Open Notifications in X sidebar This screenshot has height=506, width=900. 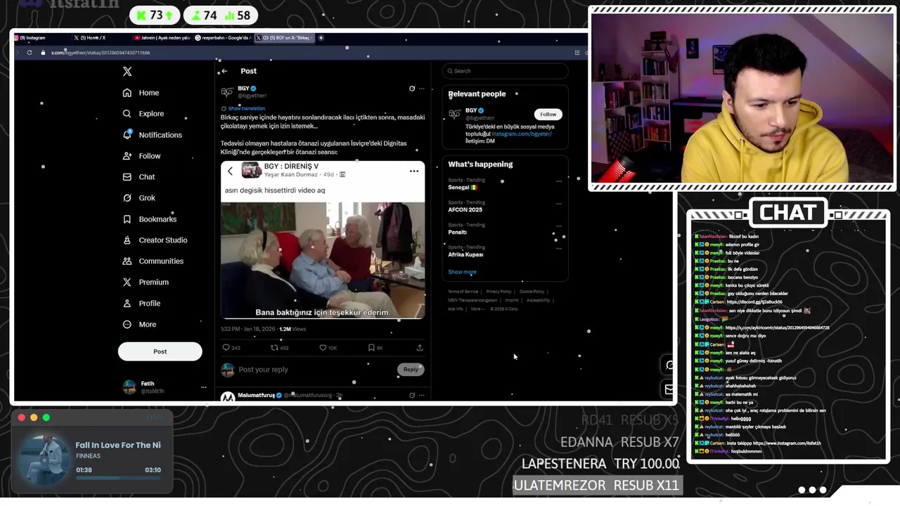point(152,135)
